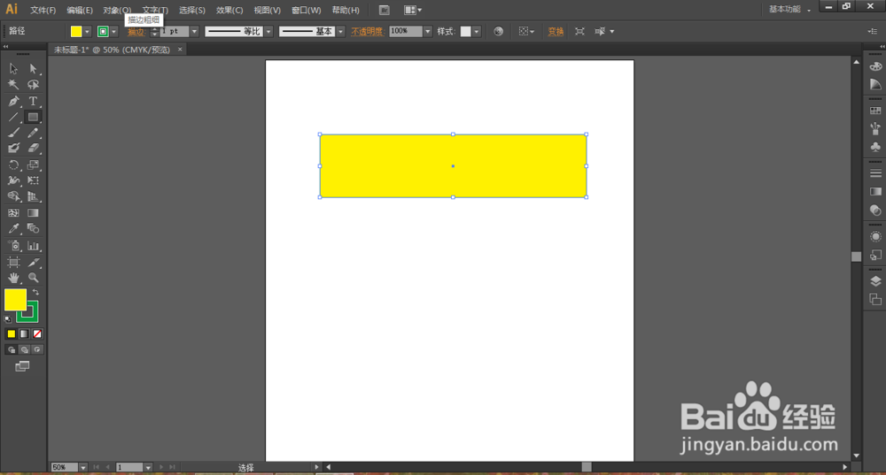Set paint mode to None
This screenshot has width=886, height=475.
coord(36,334)
